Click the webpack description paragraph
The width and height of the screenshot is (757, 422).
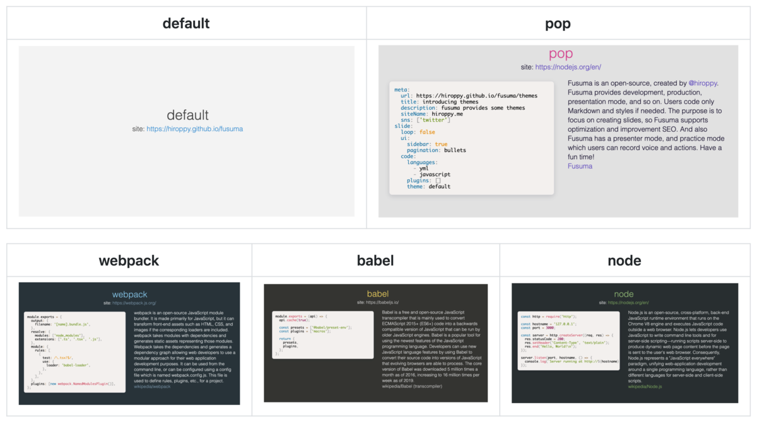184,348
